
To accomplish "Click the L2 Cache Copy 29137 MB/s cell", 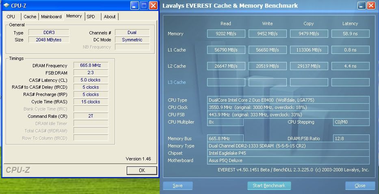I will (309, 66).
